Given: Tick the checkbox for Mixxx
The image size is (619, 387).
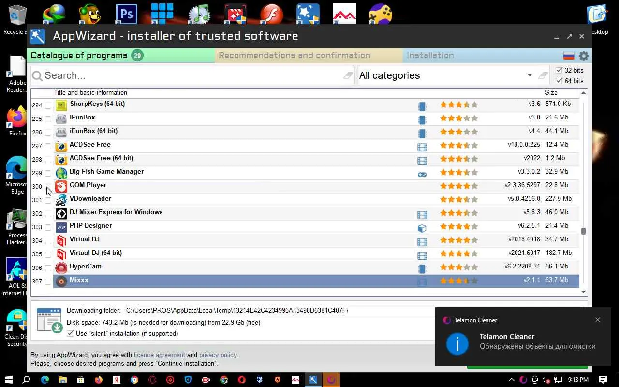Looking at the screenshot, I should point(48,282).
